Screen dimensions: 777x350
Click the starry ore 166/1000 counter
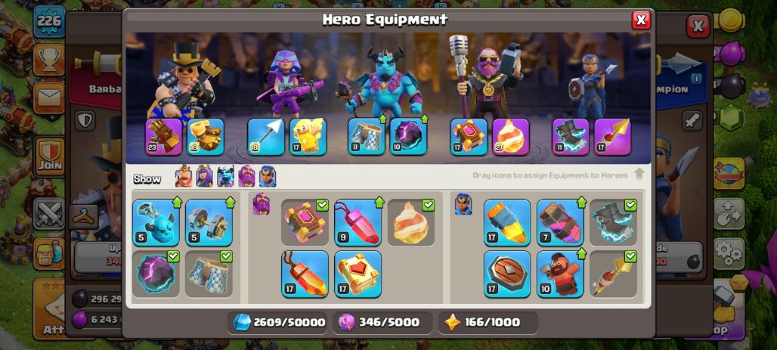488,323
